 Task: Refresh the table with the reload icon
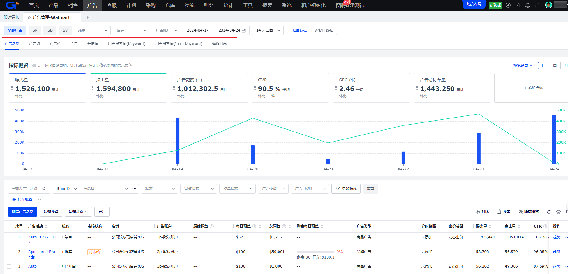pyautogui.click(x=549, y=212)
